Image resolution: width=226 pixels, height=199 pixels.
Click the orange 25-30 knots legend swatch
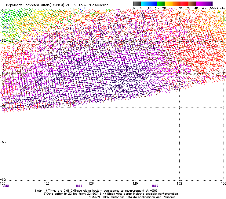[x=177, y=4]
